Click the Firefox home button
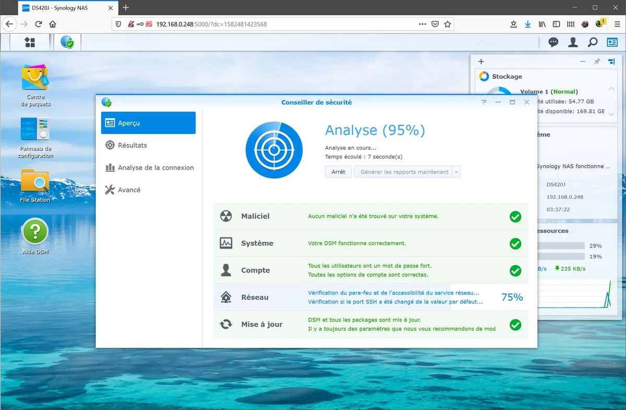The width and height of the screenshot is (626, 410). click(x=53, y=24)
